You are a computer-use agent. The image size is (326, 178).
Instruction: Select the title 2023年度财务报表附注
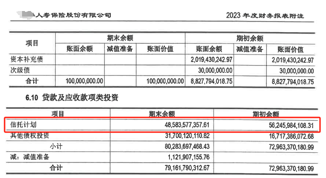265,16
